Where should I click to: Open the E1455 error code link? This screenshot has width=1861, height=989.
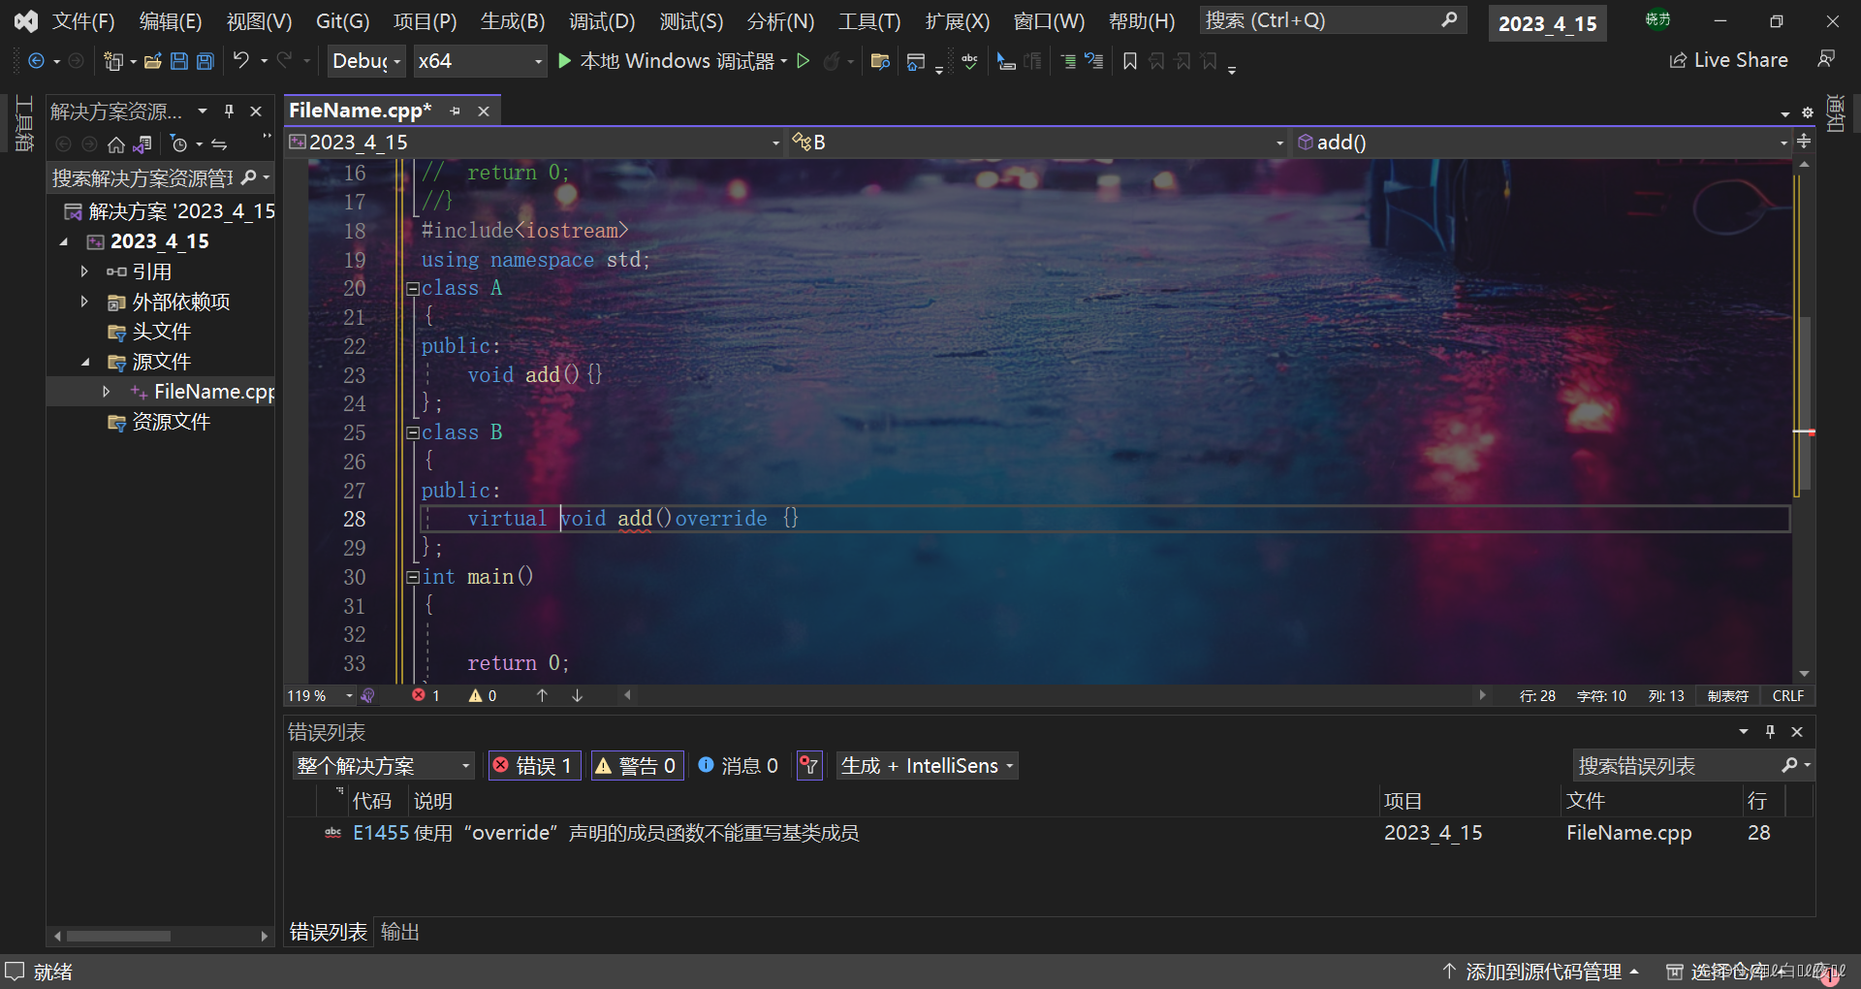click(381, 833)
